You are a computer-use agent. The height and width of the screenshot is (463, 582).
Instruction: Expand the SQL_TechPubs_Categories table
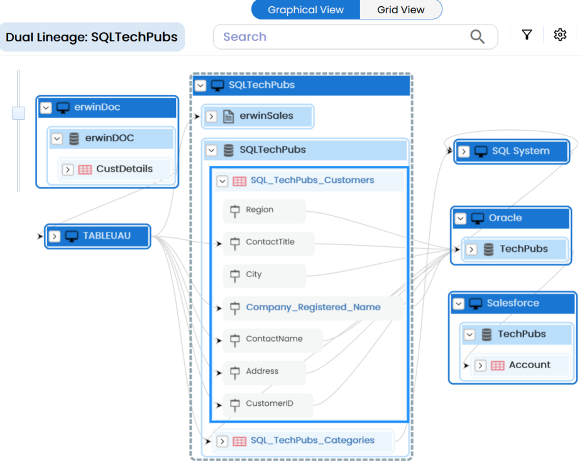click(222, 441)
